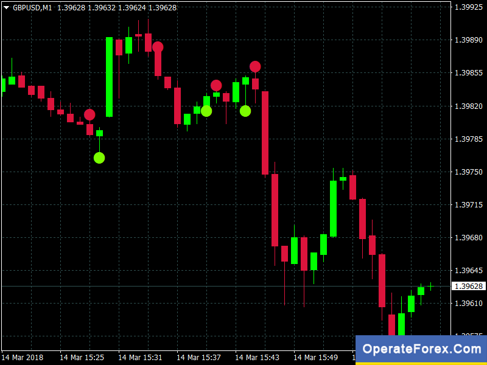
Task: Click the OperateForex.Com watermark link
Action: 421,350
